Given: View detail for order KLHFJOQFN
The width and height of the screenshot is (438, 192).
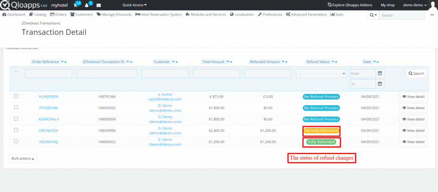Looking at the screenshot, I should (x=413, y=97).
